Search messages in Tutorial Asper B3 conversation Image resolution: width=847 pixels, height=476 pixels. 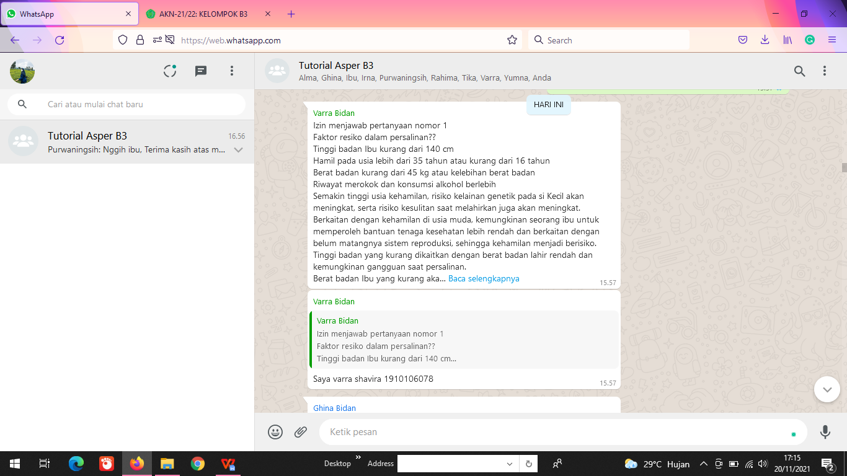pyautogui.click(x=800, y=71)
